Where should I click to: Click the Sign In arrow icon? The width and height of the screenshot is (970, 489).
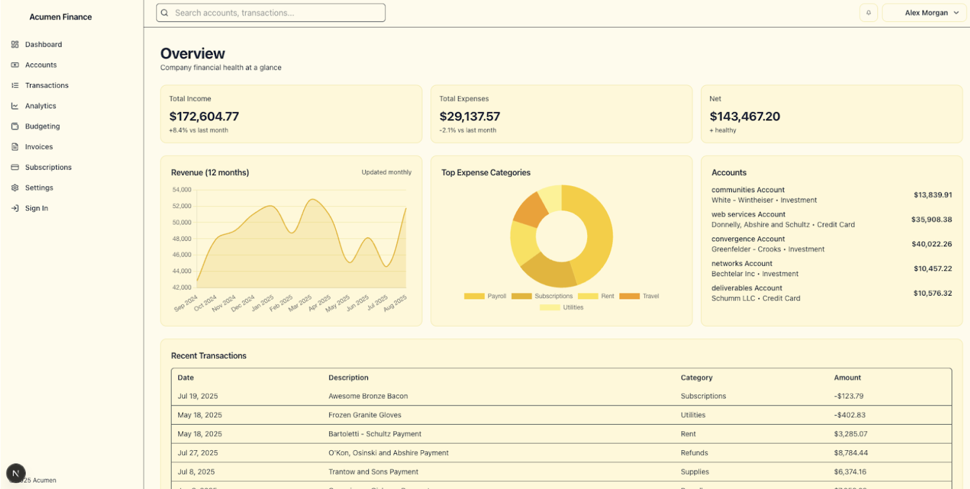click(15, 208)
